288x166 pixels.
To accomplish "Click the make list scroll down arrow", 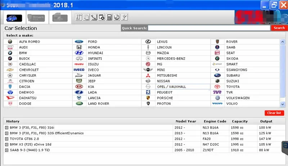I will 283,104.
